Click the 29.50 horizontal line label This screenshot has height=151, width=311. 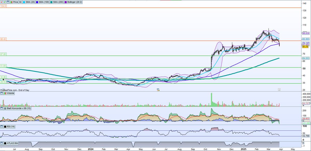(x=3, y=82)
